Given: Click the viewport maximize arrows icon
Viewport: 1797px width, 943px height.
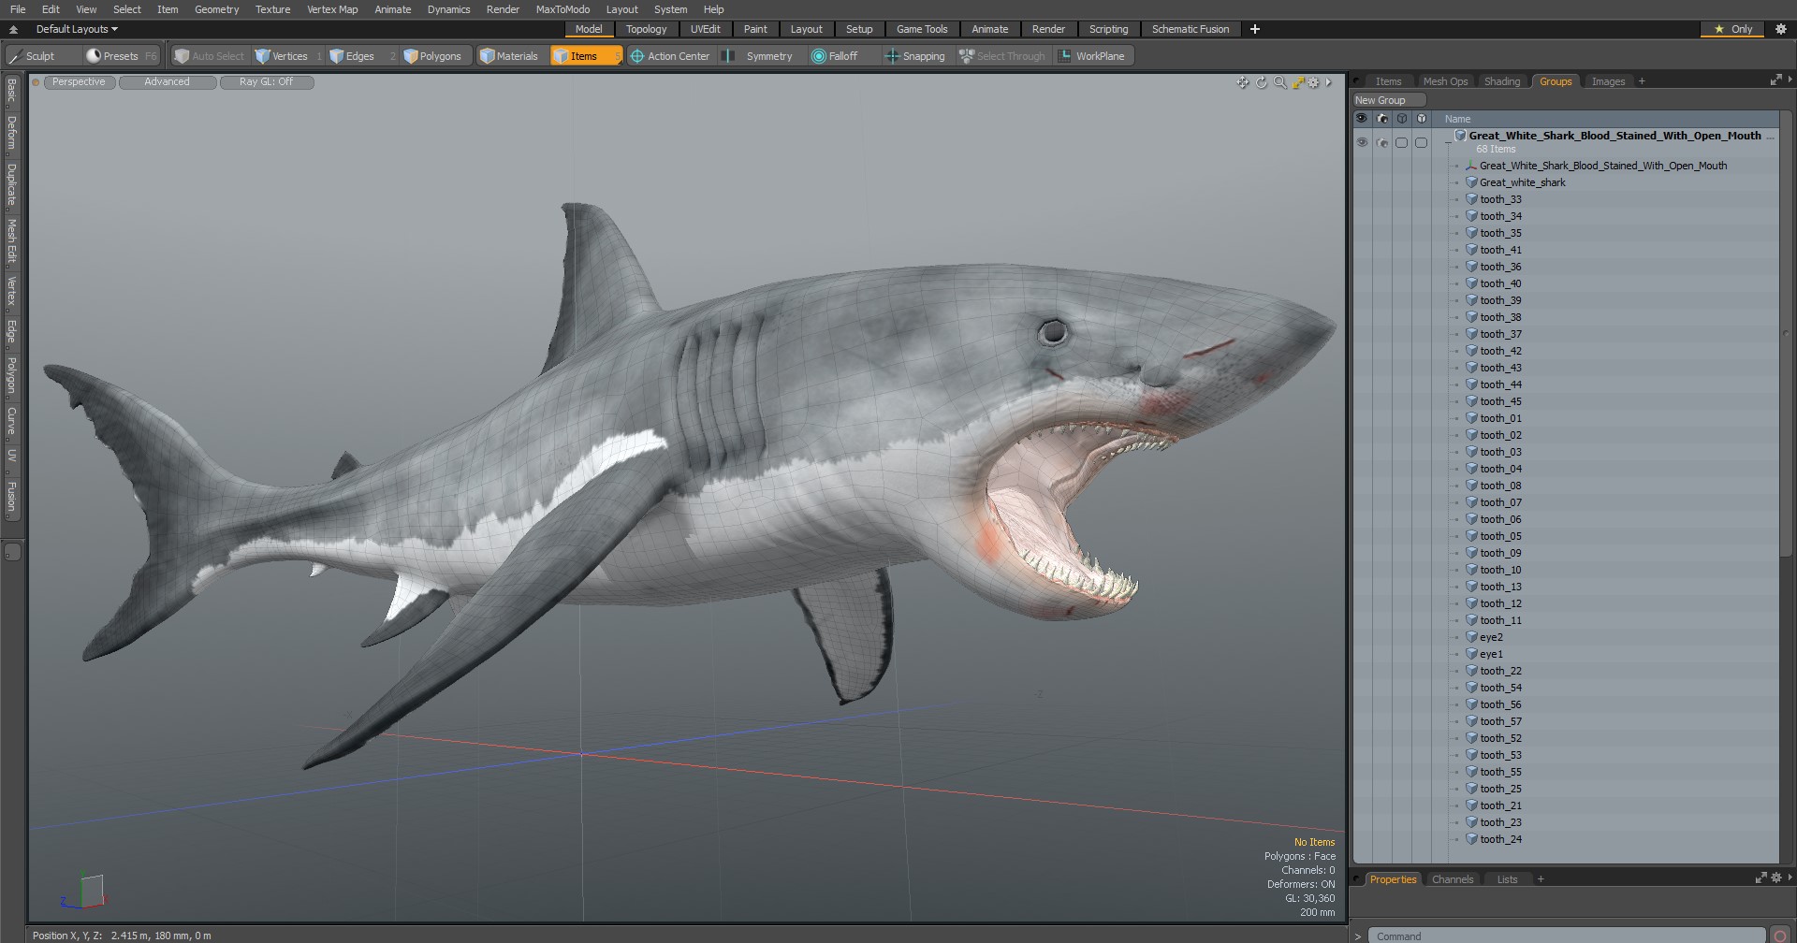Looking at the screenshot, I should 1298,82.
